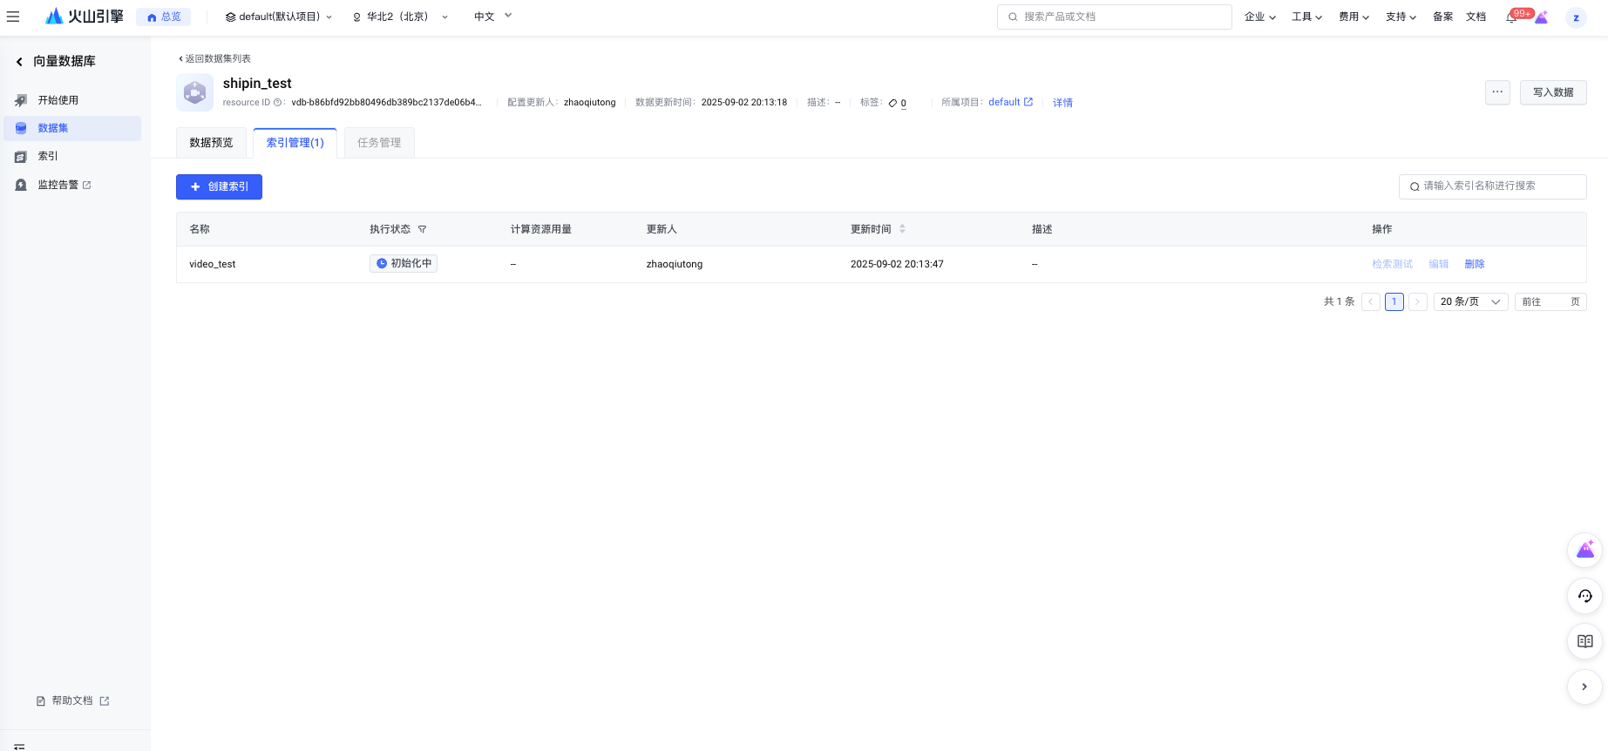Click the 总览 overview button

point(164,17)
